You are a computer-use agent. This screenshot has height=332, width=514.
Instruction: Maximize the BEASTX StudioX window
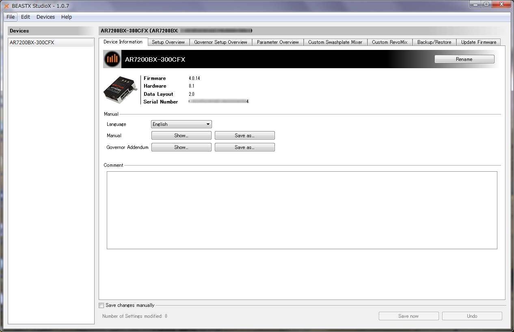pyautogui.click(x=486, y=4)
